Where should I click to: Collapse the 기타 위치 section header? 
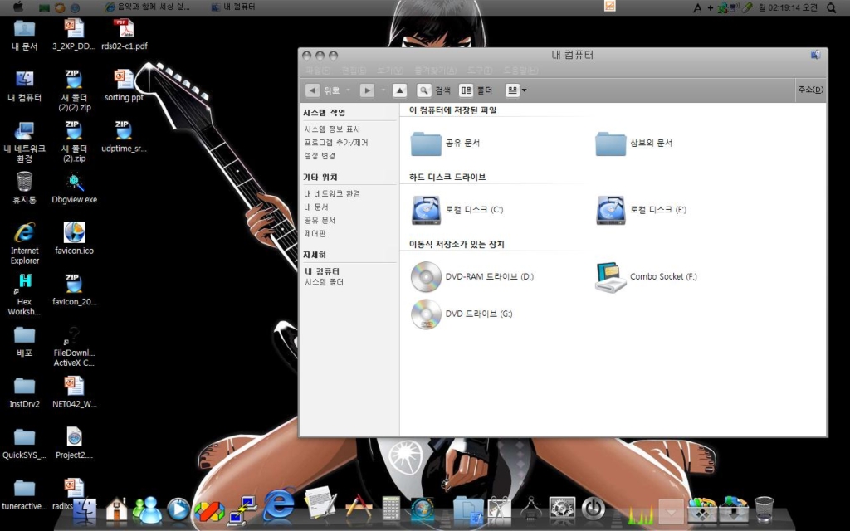(x=320, y=178)
